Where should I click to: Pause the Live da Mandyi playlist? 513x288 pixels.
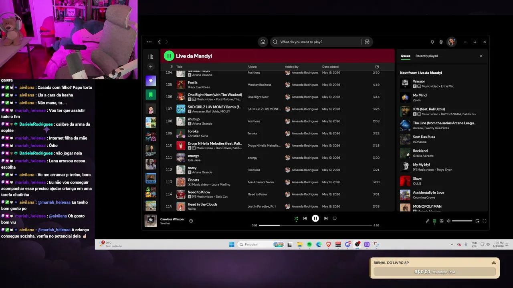coord(169,56)
